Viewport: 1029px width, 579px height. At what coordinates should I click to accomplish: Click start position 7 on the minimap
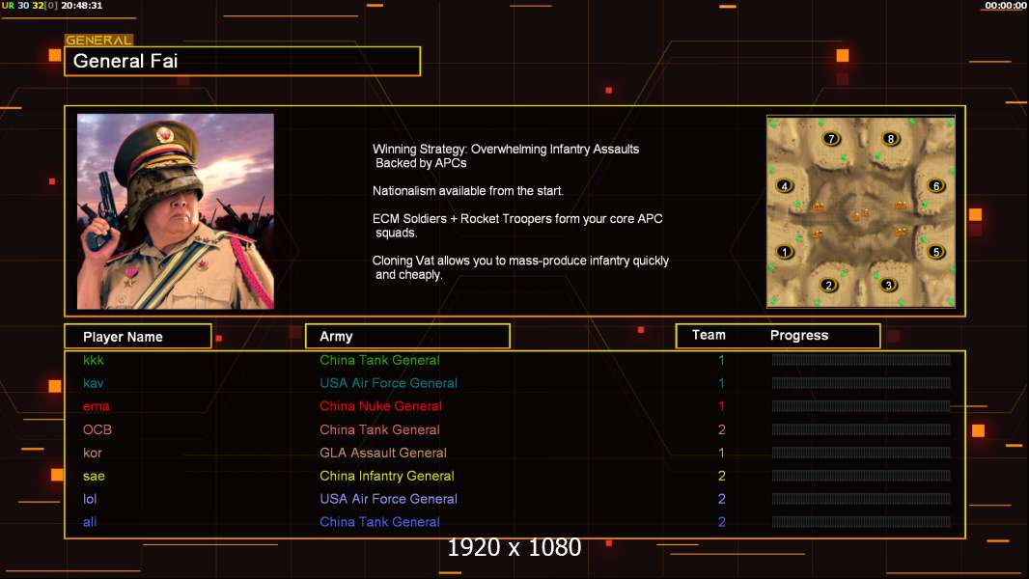(x=831, y=139)
